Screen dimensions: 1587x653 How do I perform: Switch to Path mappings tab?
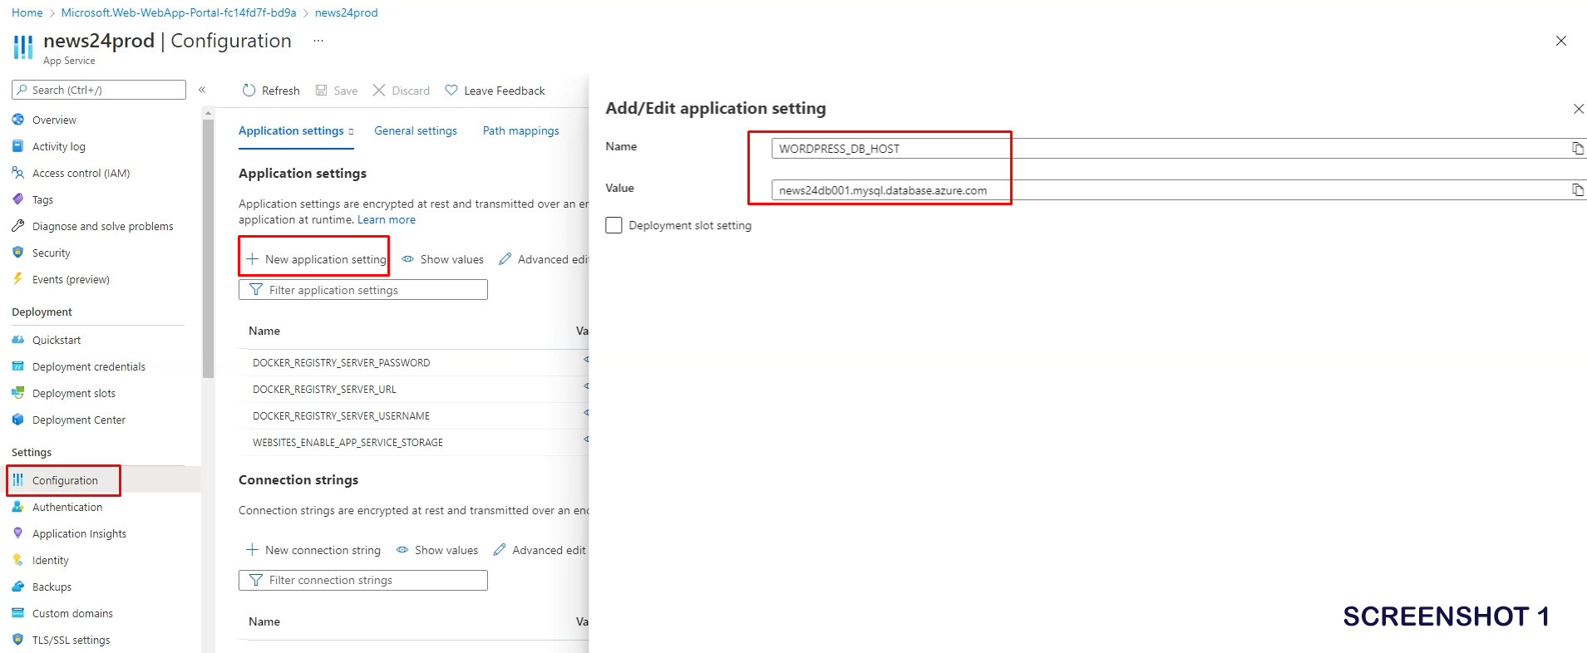520,131
